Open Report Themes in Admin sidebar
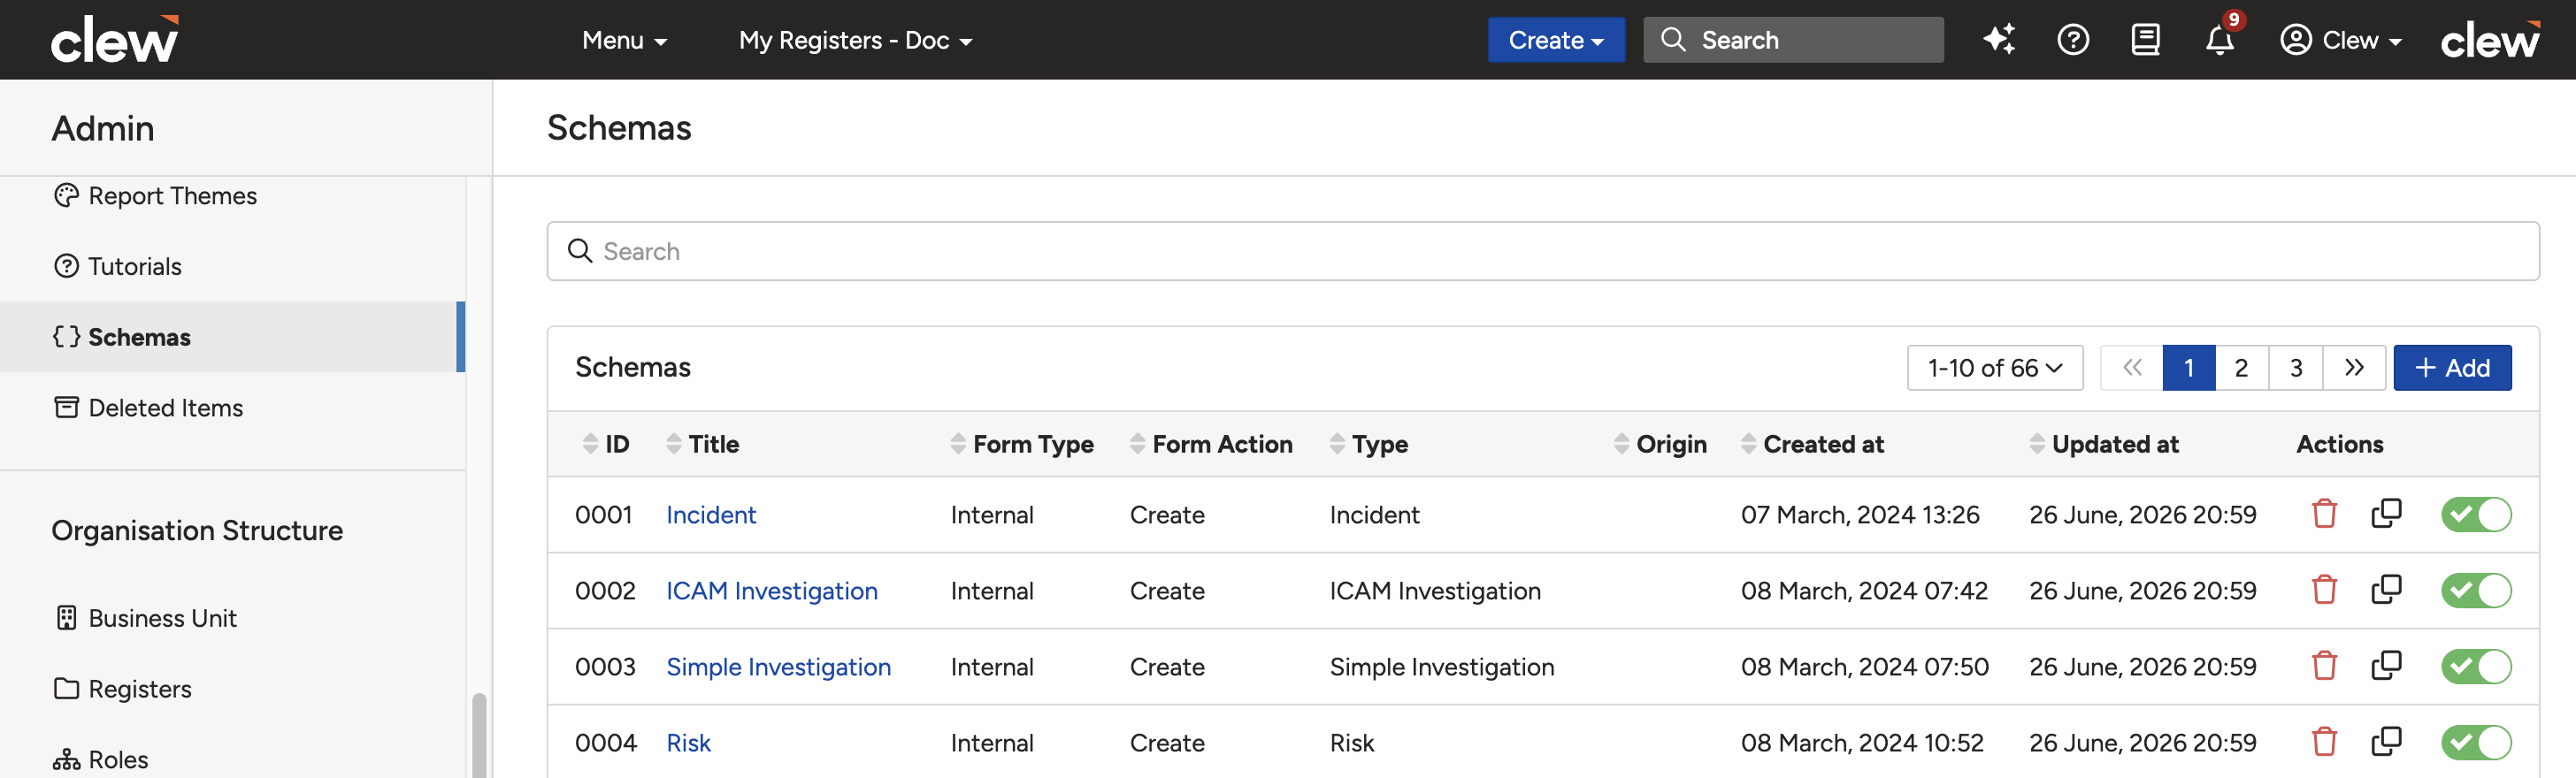Image resolution: width=2576 pixels, height=778 pixels. 155,195
